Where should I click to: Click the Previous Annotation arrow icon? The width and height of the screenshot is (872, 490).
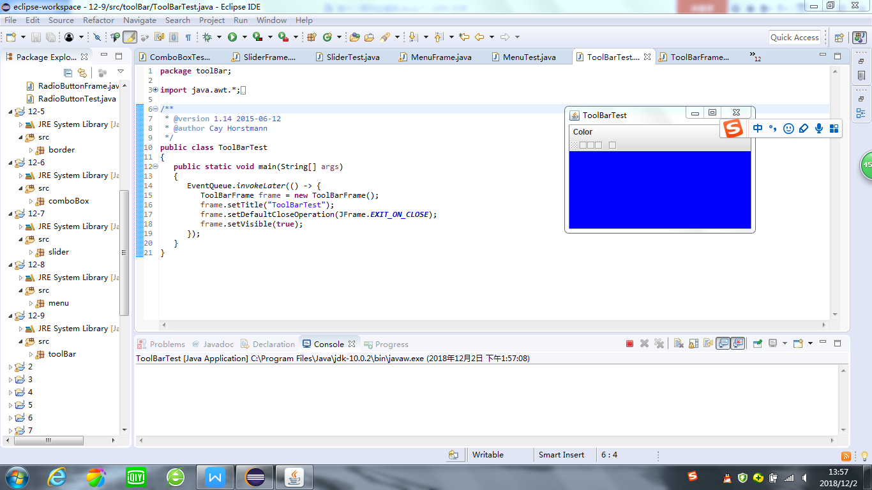point(439,37)
